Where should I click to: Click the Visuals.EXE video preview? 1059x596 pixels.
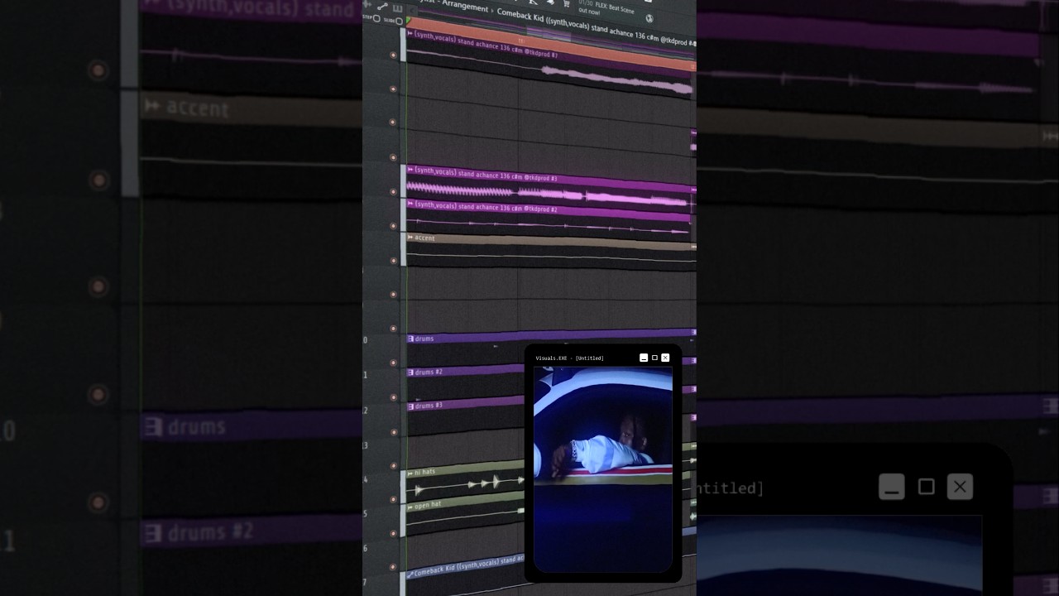pos(603,469)
